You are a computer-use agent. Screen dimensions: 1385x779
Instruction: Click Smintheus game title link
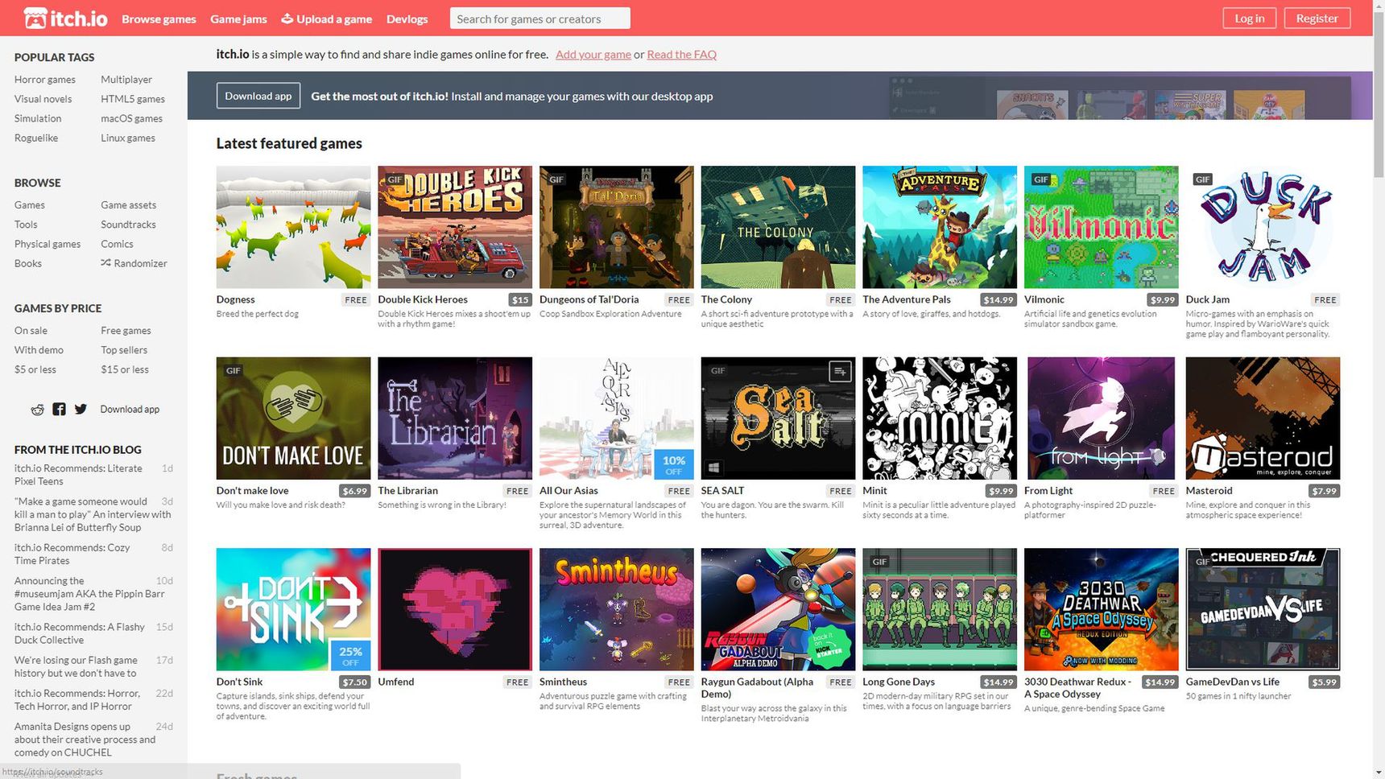[x=563, y=682]
